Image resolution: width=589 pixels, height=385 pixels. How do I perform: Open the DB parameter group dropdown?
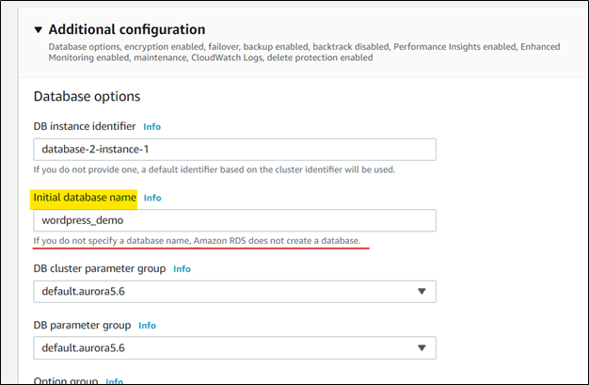point(235,347)
